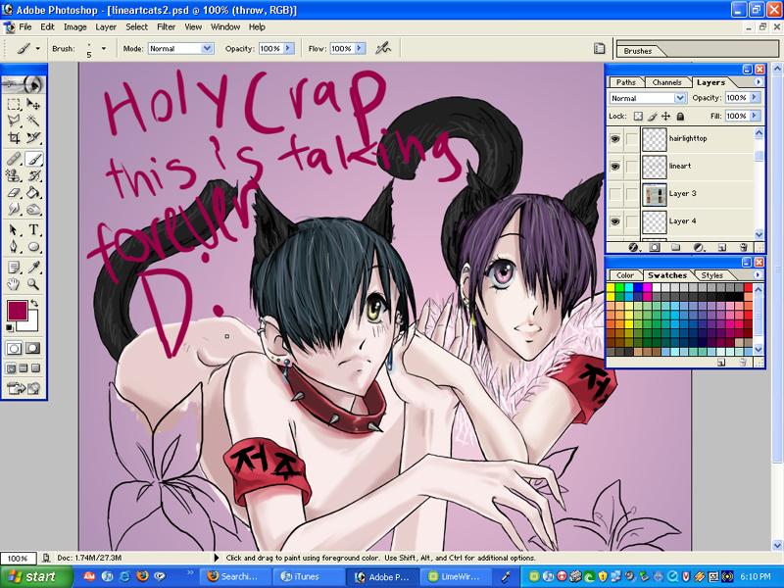Open the Select menu
Viewport: 784px width, 588px height.
pos(136,27)
